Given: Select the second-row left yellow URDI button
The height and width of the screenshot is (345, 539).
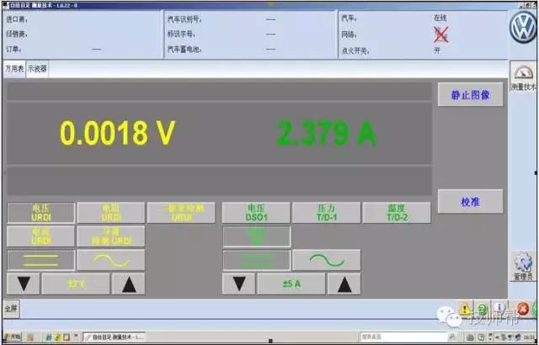Looking at the screenshot, I should 41,236.
